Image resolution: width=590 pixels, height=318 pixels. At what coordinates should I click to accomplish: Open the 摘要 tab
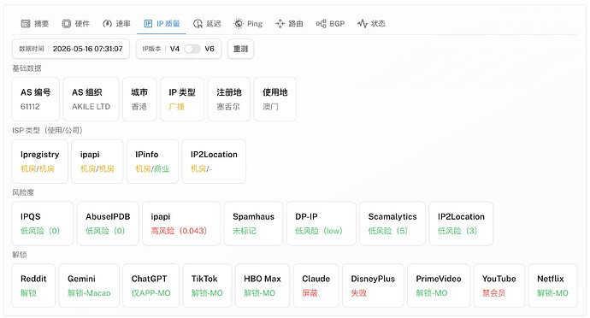pos(35,24)
